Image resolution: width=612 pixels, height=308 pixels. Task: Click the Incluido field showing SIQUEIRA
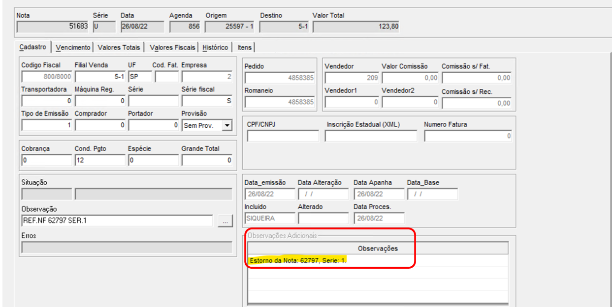[270, 218]
